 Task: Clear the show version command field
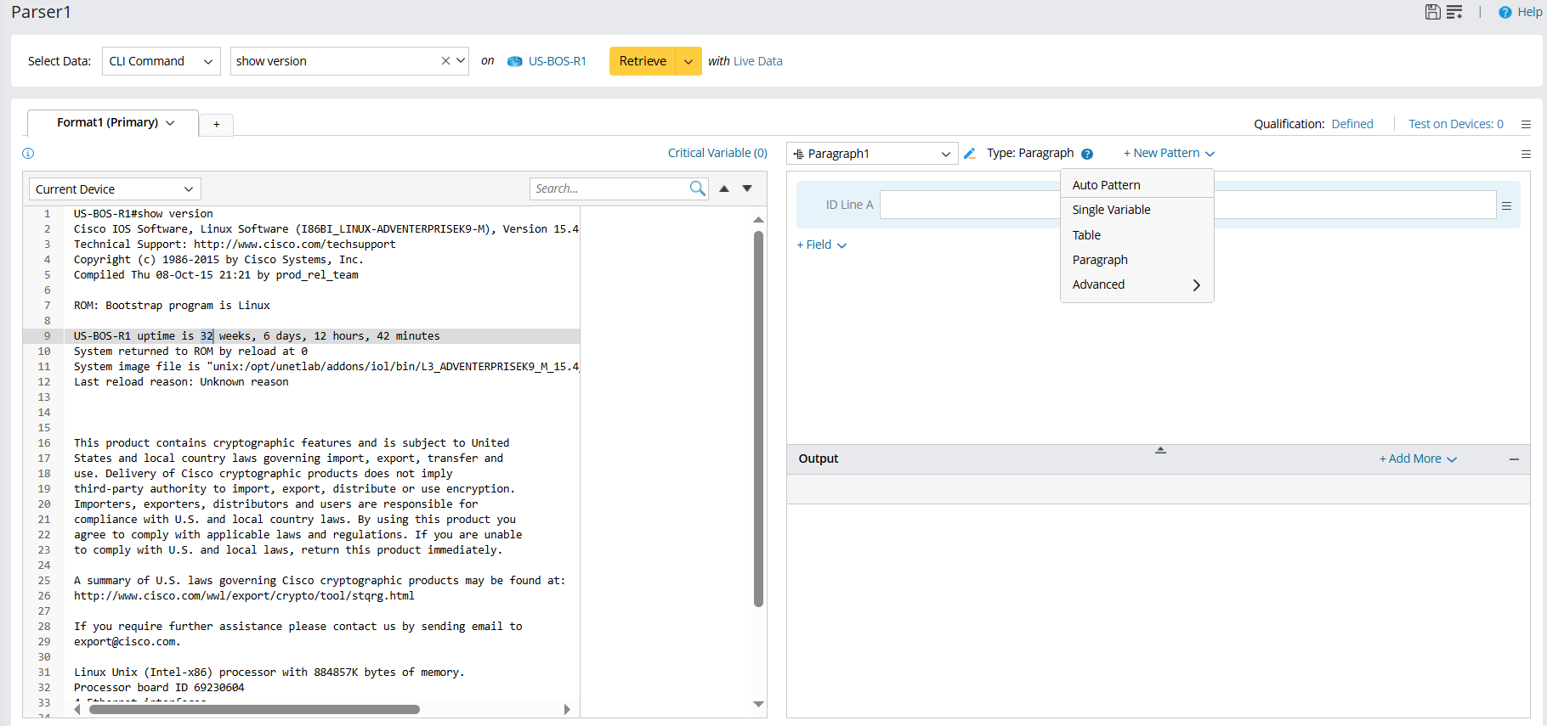coord(445,61)
